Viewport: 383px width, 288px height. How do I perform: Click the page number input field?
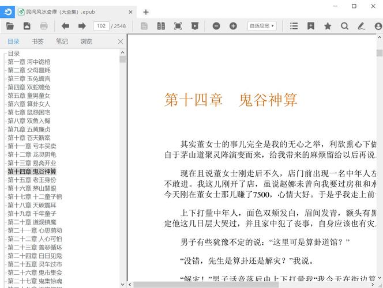tap(101, 26)
